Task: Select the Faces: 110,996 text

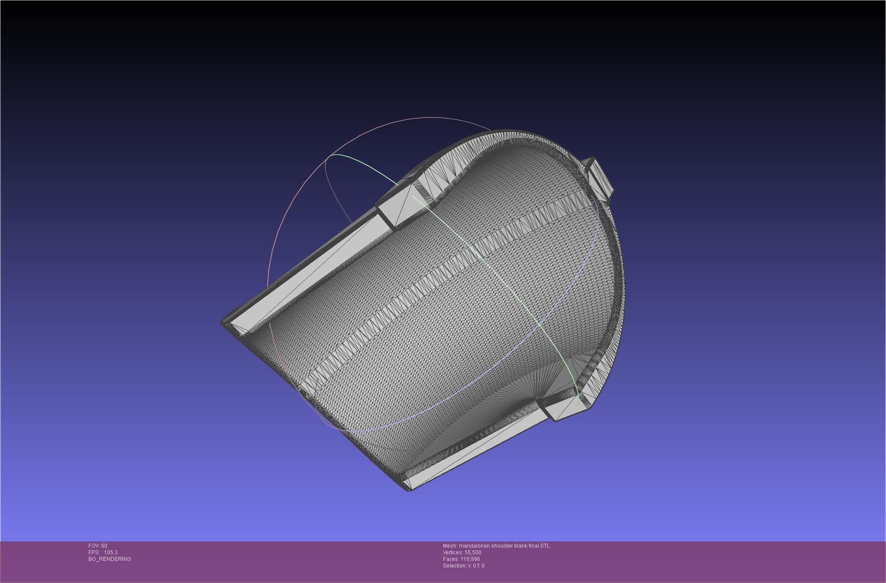Action: (462, 559)
